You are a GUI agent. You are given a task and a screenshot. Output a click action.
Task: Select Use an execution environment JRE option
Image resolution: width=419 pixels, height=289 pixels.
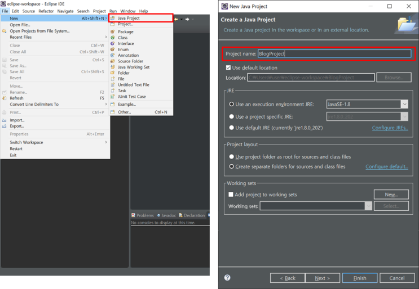(231, 104)
